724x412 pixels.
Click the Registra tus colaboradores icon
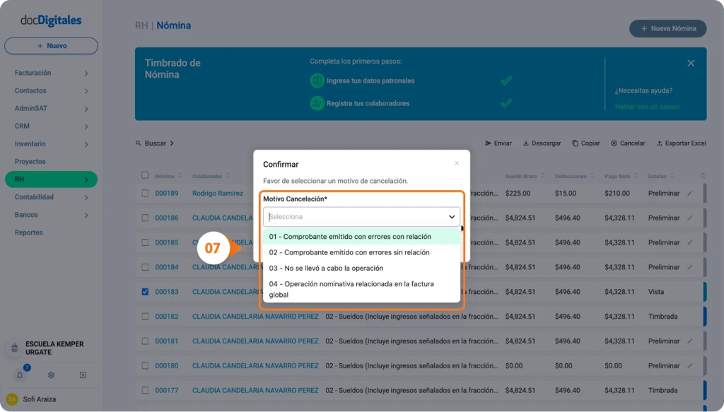coord(317,103)
